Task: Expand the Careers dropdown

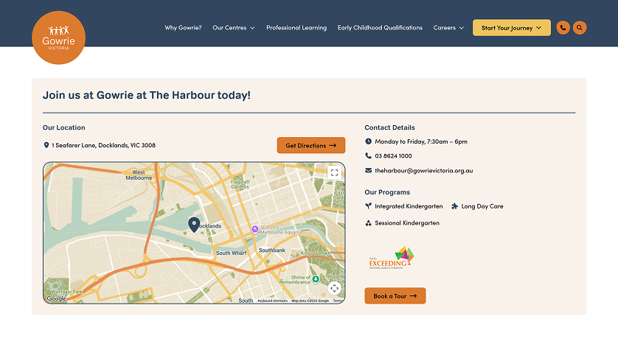Action: [x=448, y=27]
